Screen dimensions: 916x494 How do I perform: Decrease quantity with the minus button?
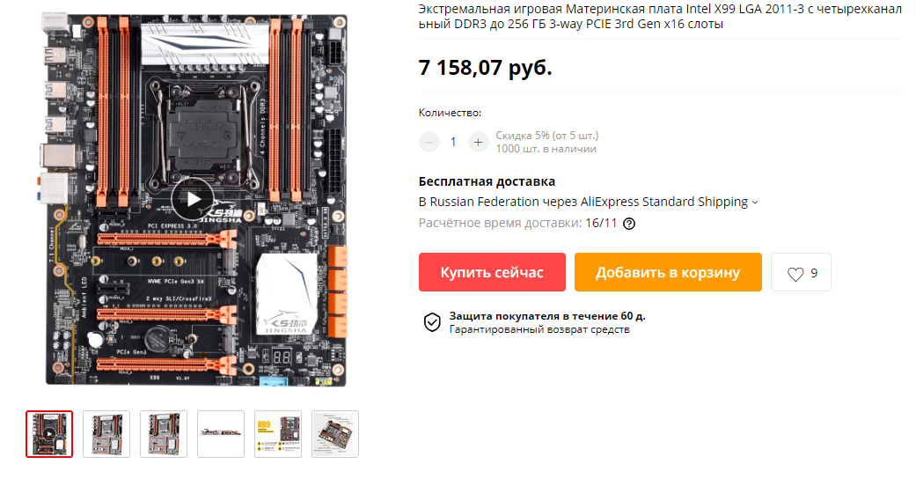click(x=429, y=142)
